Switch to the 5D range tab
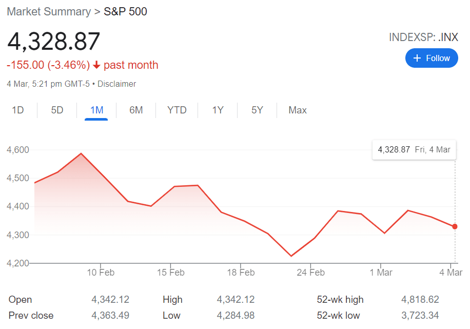Image resolution: width=470 pixels, height=329 pixels. pyautogui.click(x=57, y=110)
